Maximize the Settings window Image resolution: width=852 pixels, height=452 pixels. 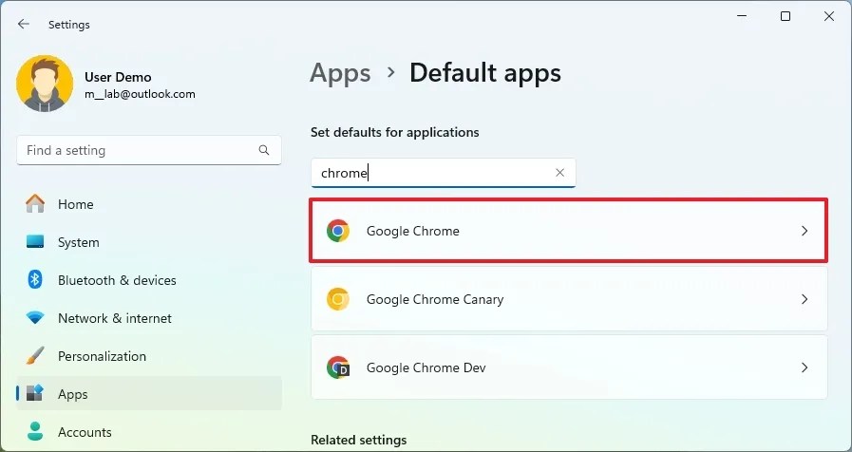point(786,16)
